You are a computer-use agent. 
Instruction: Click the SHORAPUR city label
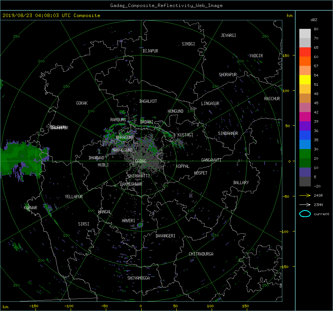click(228, 75)
